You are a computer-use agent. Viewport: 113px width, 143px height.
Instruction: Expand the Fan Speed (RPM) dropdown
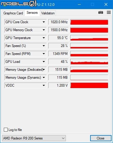44,54
